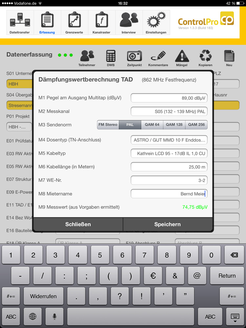
Task: Open Einstellungen gear icon
Action: [x=156, y=22]
